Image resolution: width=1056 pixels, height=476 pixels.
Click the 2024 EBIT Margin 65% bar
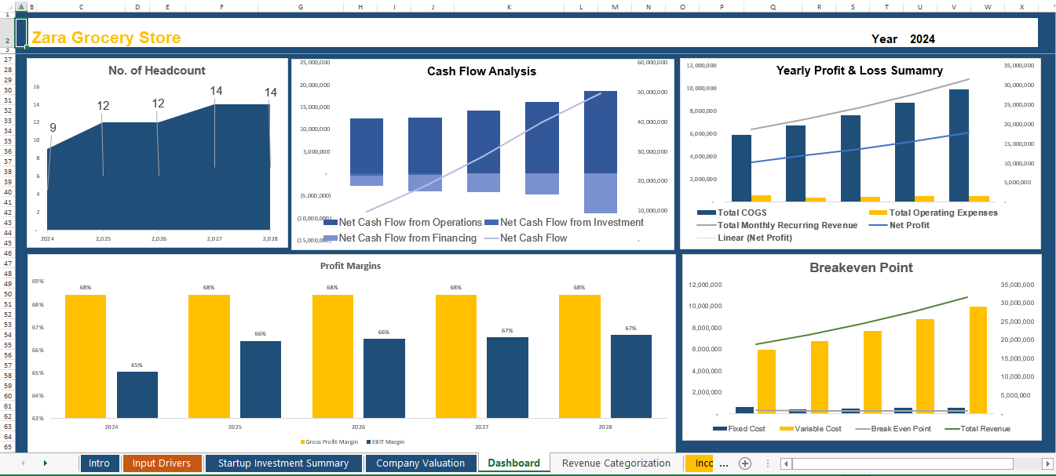(x=137, y=394)
